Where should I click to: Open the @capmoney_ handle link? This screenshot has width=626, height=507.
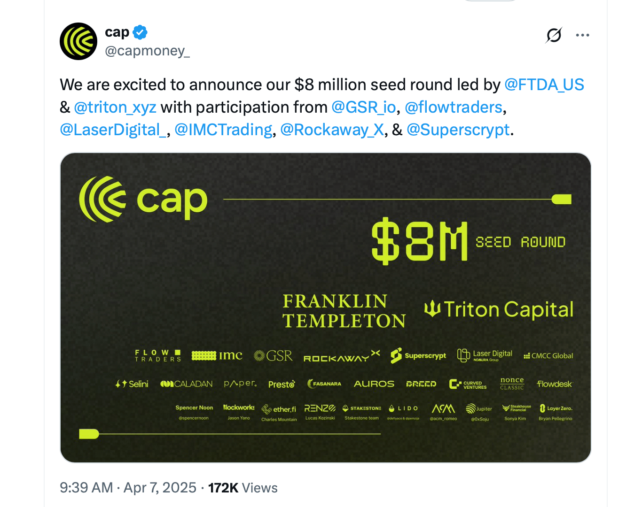tap(147, 51)
